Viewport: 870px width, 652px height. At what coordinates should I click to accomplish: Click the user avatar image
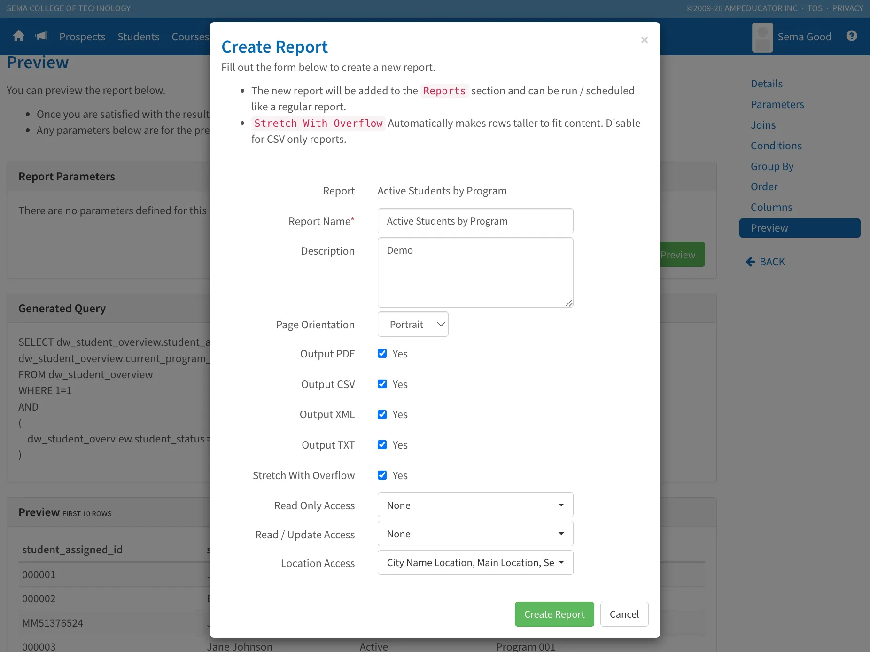click(762, 37)
